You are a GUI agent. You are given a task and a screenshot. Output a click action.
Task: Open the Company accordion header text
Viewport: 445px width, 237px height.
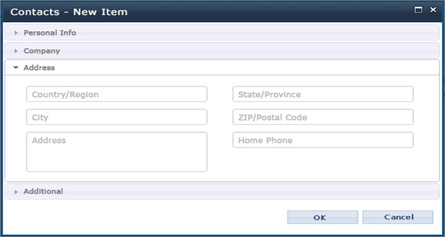(42, 51)
